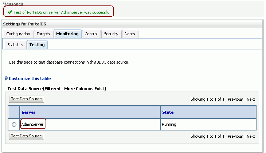Viewport: 266px width, 153px height.
Task: Switch to the Configuration tab
Action: (x=18, y=34)
